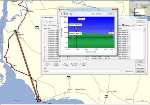Click the 3.59 mi distance label on profile
The width and height of the screenshot is (150, 105).
click(x=81, y=19)
